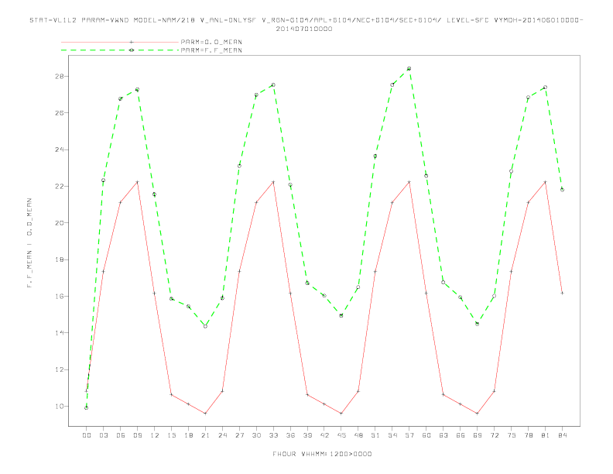Click the title's second line 201407010000
This screenshot has height=474, width=613.
[304, 29]
